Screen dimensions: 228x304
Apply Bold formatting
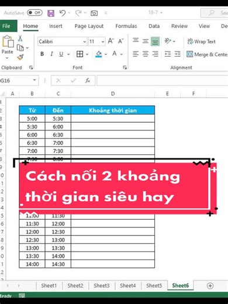point(42,54)
